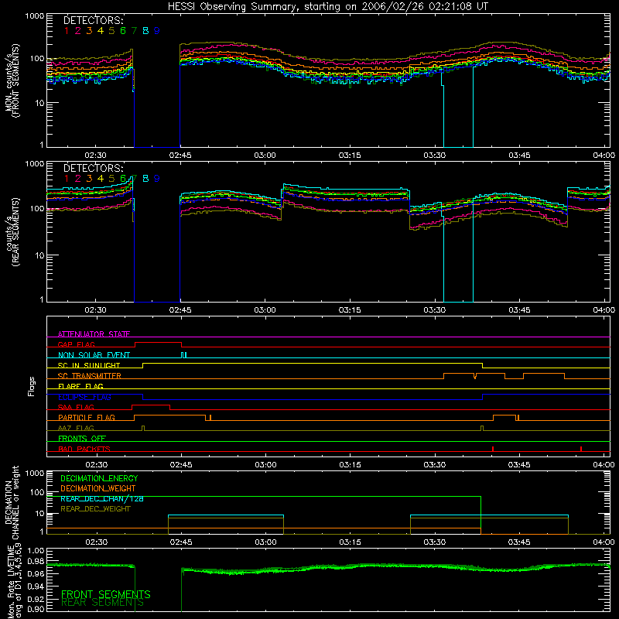
Task: Click the AAZ FLAG label
Action: pyautogui.click(x=76, y=428)
